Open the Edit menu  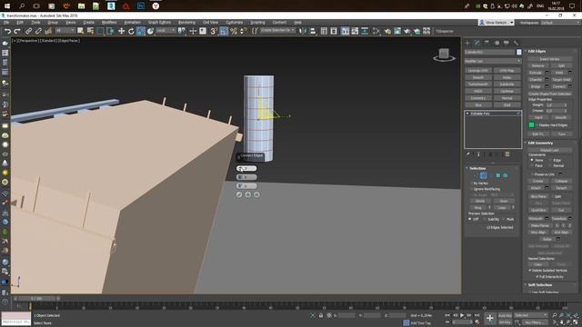point(20,23)
